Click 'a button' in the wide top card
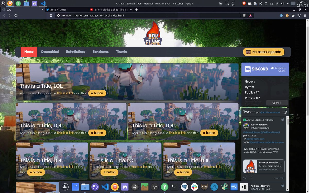 click(97, 93)
